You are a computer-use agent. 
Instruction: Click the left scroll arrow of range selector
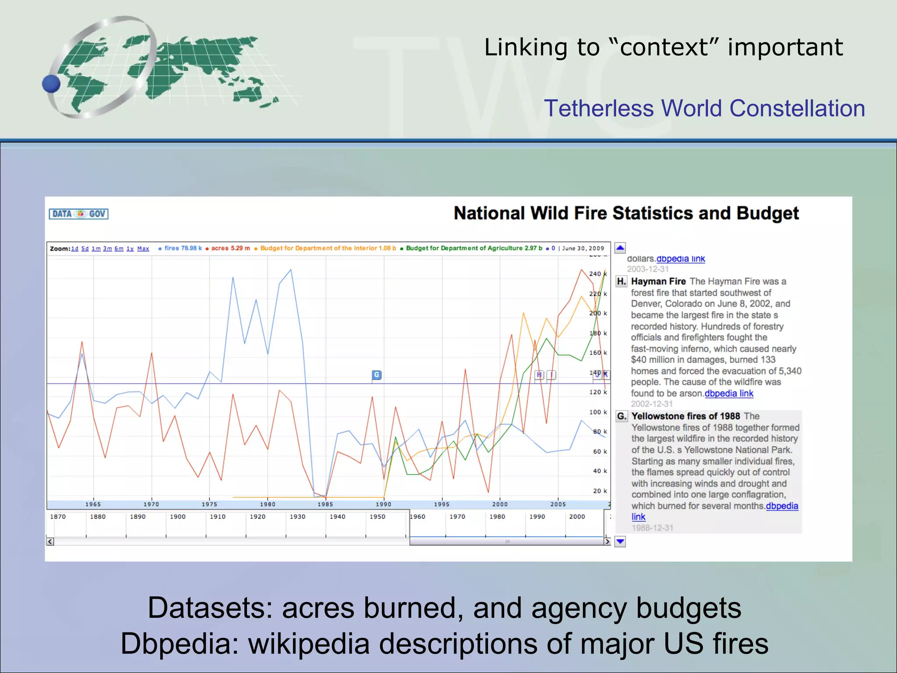point(50,542)
